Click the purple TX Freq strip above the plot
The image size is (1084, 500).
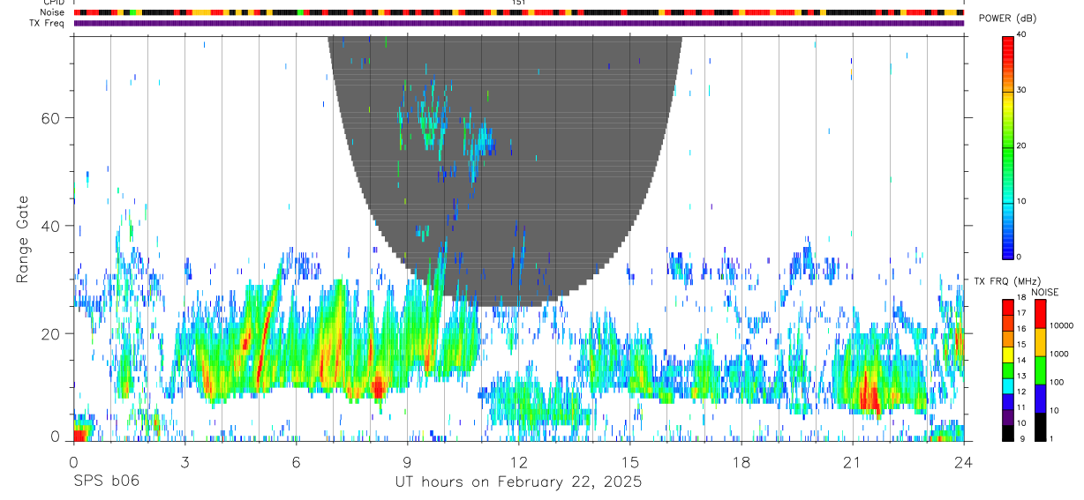pos(519,23)
